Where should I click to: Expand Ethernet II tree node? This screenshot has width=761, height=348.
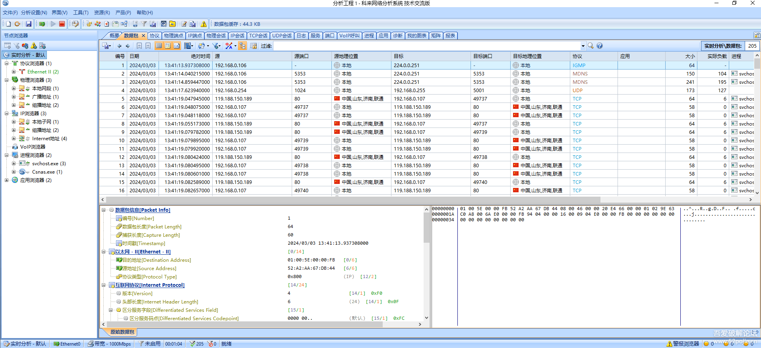pos(14,72)
